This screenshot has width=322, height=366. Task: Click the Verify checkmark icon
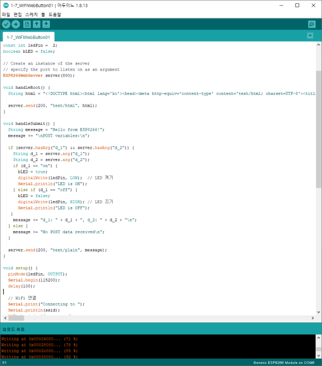point(6,24)
